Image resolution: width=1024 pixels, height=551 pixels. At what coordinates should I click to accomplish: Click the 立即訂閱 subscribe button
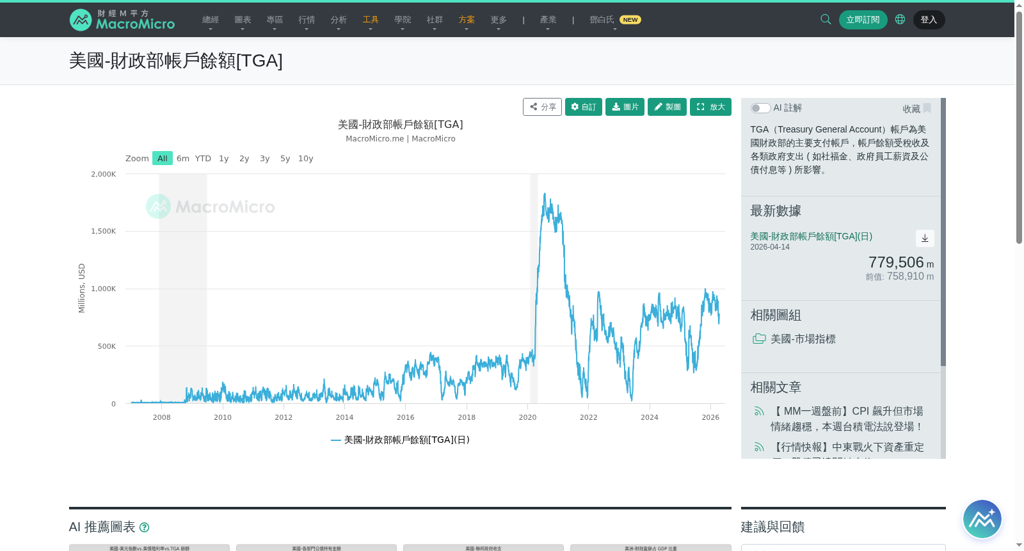(863, 20)
